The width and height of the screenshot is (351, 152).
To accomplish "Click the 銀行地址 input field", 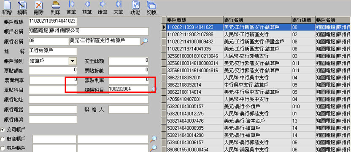I will click(89, 100).
